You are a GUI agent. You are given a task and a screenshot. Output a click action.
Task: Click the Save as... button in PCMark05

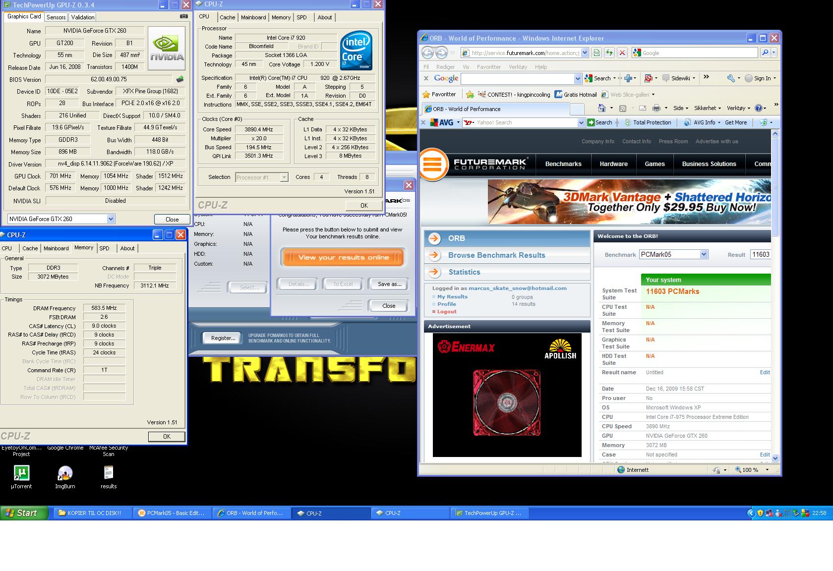pyautogui.click(x=389, y=284)
